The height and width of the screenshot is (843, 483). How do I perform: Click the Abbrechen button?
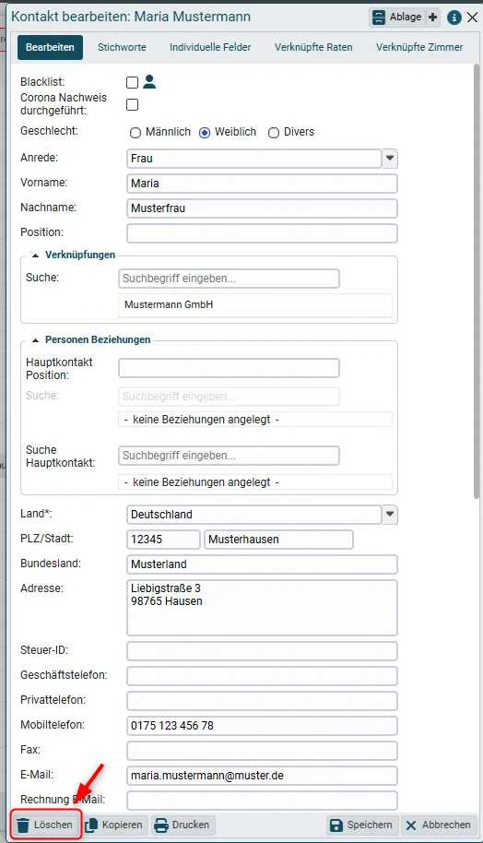439,825
